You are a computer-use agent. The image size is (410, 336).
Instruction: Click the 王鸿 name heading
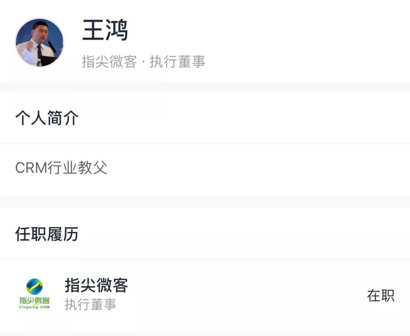click(x=105, y=30)
